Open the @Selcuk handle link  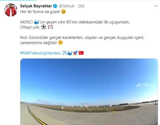tap(67, 6)
